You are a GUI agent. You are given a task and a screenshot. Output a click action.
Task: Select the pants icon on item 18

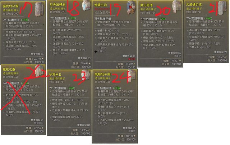click(86, 5)
